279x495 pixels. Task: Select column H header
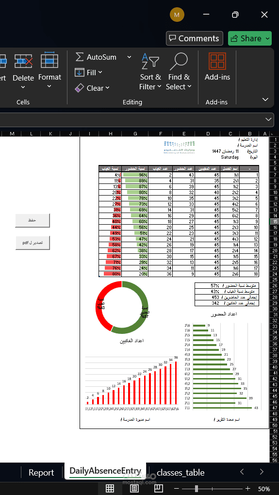(x=111, y=134)
